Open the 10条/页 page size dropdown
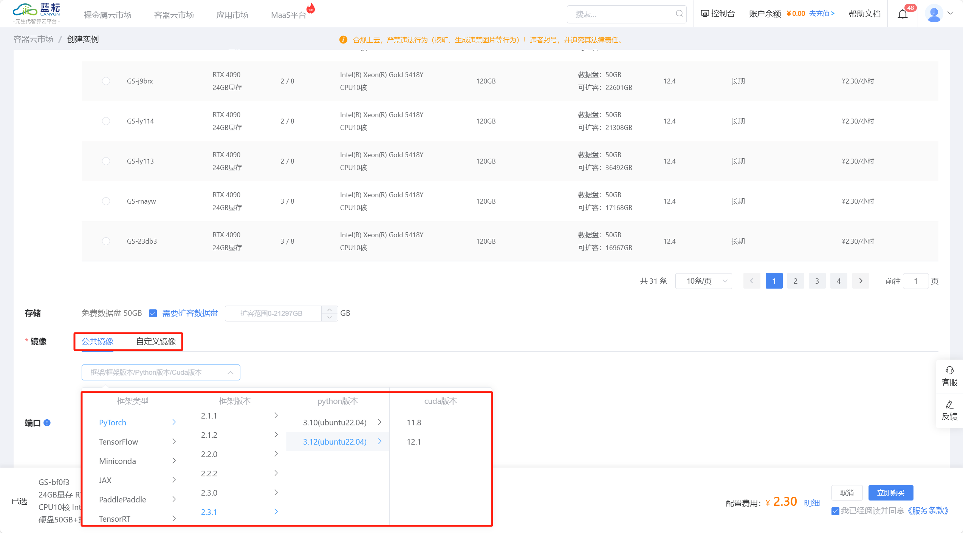The image size is (963, 533). 703,281
